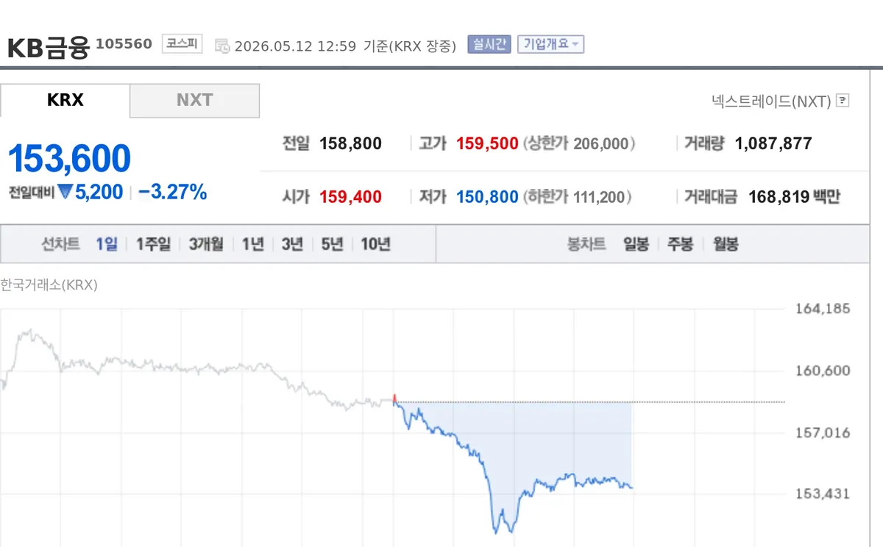Show the 3년 line chart
The width and height of the screenshot is (883, 547).
pyautogui.click(x=292, y=245)
